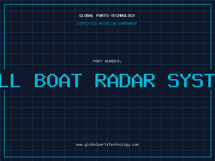Select the word COMPONENT in the subtitle
The image size is (215, 161).
(128, 24)
